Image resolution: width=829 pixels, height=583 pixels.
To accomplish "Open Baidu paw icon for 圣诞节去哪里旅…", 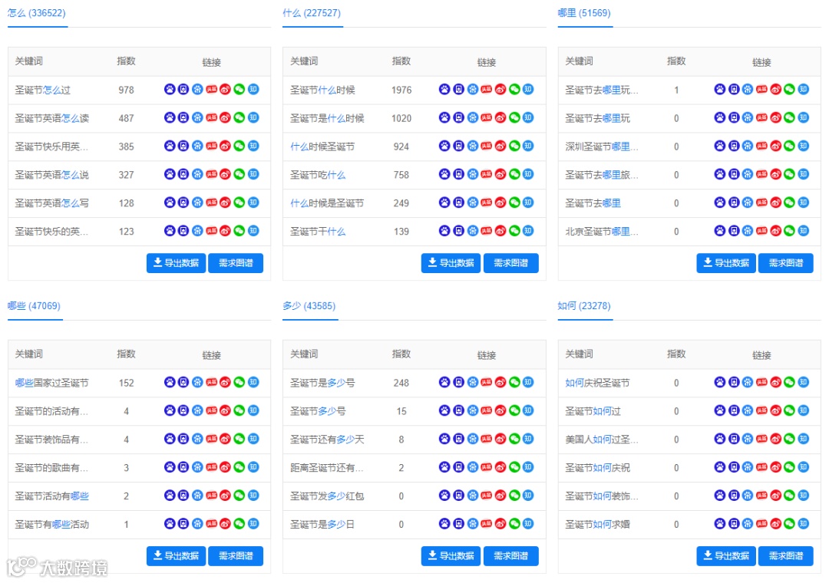I will tap(719, 174).
